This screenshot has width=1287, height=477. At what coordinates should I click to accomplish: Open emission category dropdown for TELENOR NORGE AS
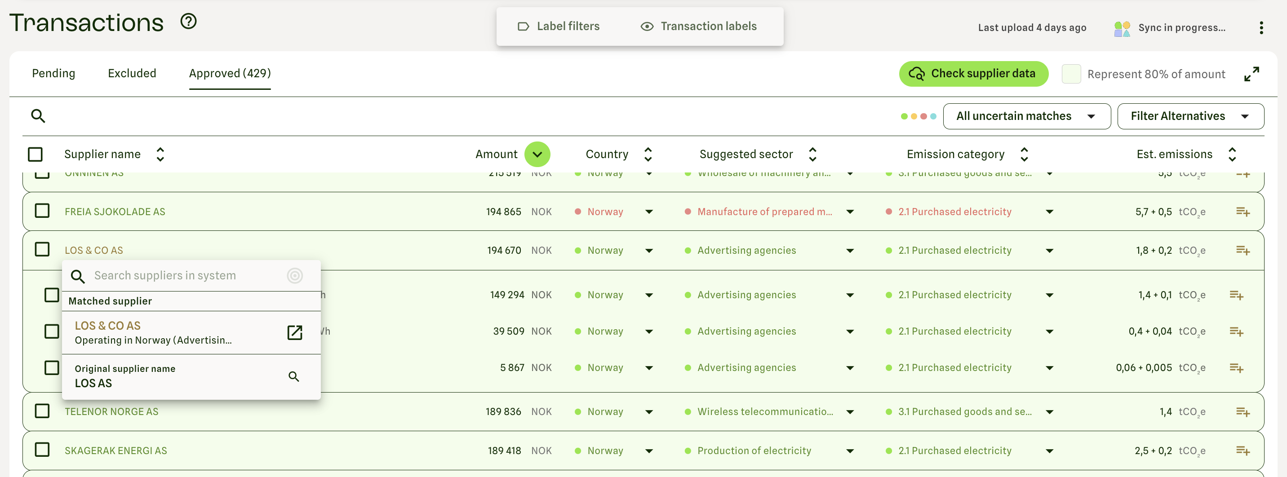[x=1049, y=412]
